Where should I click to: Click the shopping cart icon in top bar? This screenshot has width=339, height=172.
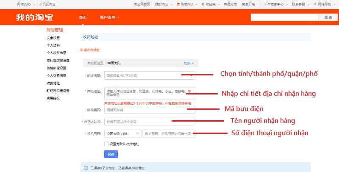point(178,4)
